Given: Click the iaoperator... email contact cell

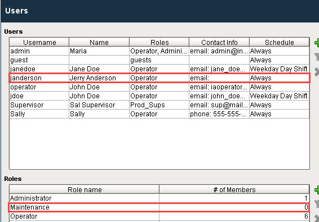Looking at the screenshot, I should click(219, 87).
